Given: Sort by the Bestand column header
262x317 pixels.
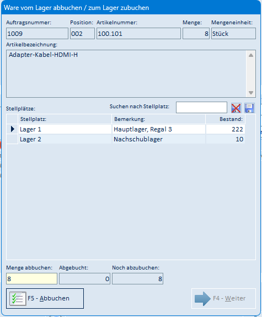Looking at the screenshot, I should point(225,119).
